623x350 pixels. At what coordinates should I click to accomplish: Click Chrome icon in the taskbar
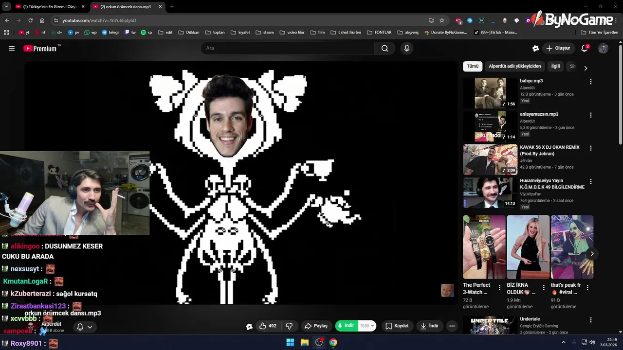[333, 342]
